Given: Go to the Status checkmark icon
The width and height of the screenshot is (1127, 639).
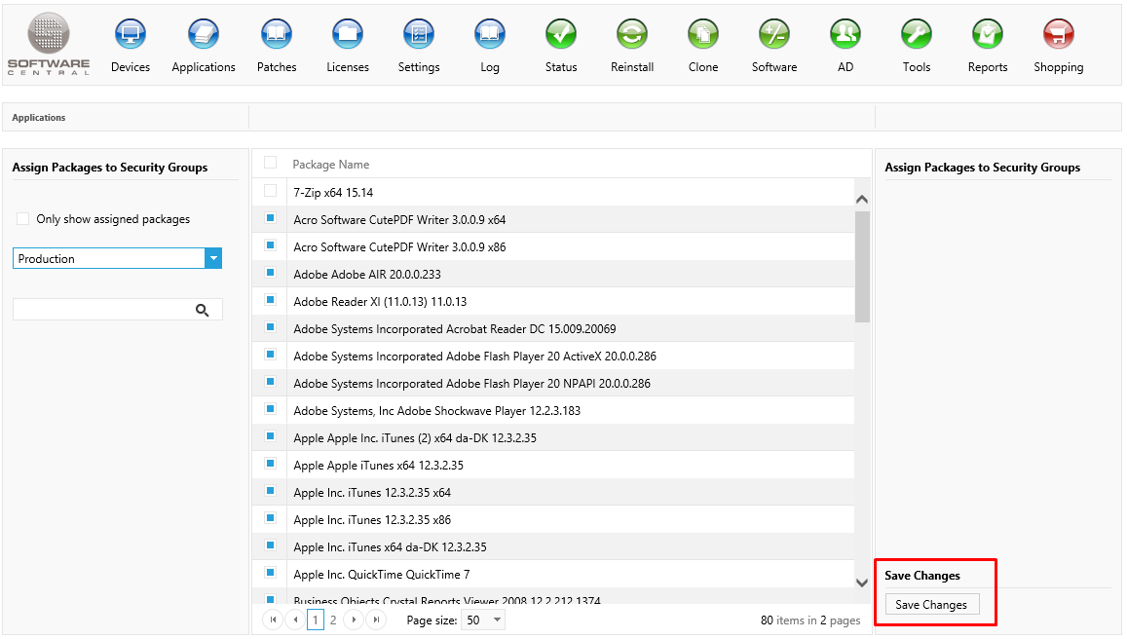Looking at the screenshot, I should click(561, 35).
